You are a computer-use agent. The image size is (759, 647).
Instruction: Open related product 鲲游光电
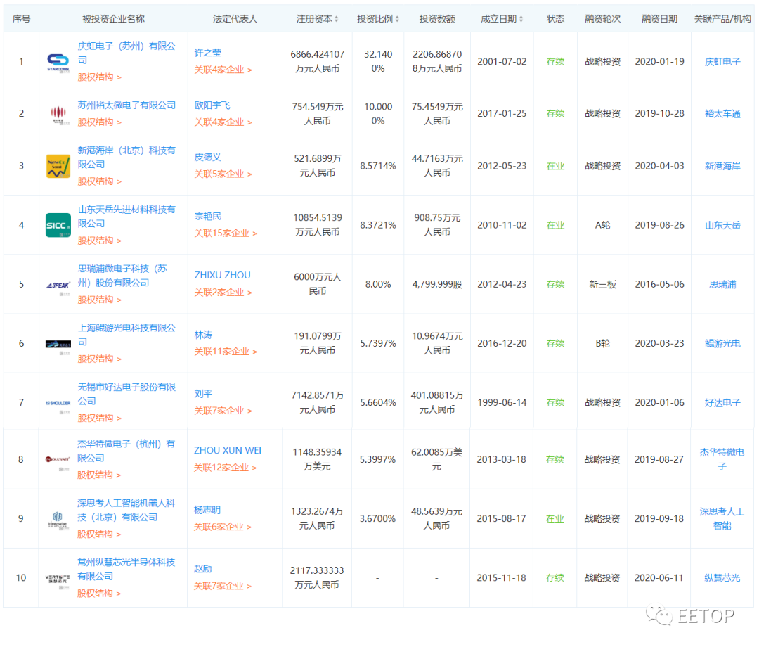pyautogui.click(x=722, y=344)
